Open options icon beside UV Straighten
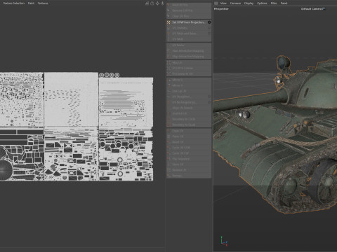Viewport: 337px width, 252px height. 209,97
